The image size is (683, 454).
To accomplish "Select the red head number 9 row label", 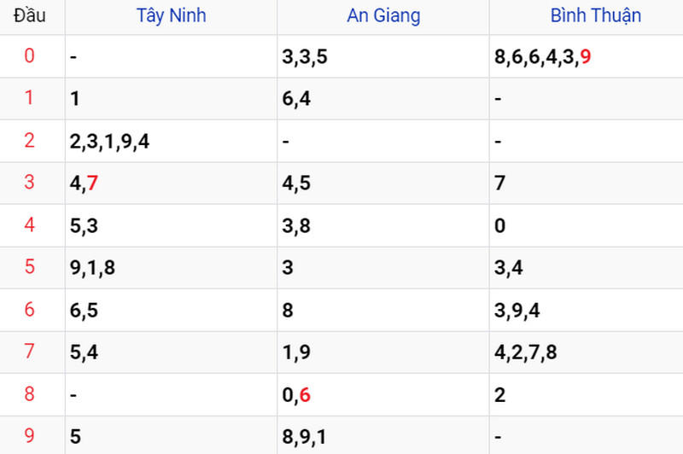I will [29, 435].
